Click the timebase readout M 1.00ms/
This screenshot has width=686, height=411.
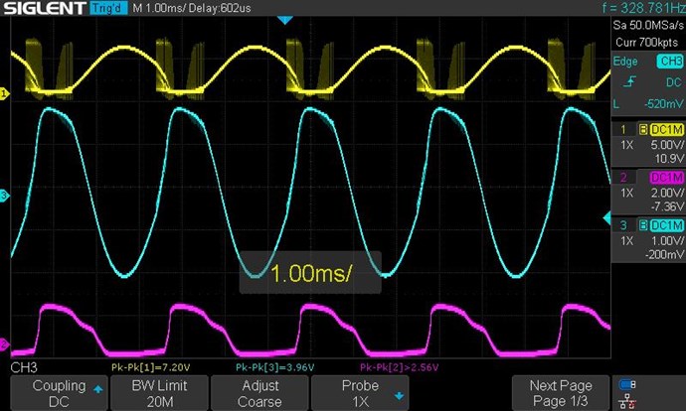[159, 8]
